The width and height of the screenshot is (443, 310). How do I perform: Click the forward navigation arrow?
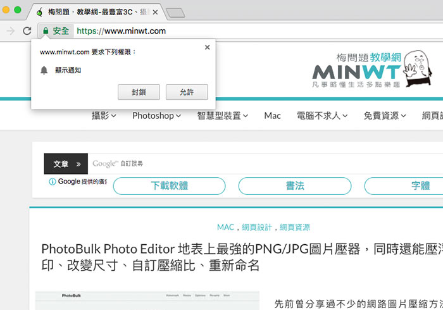pyautogui.click(x=11, y=31)
